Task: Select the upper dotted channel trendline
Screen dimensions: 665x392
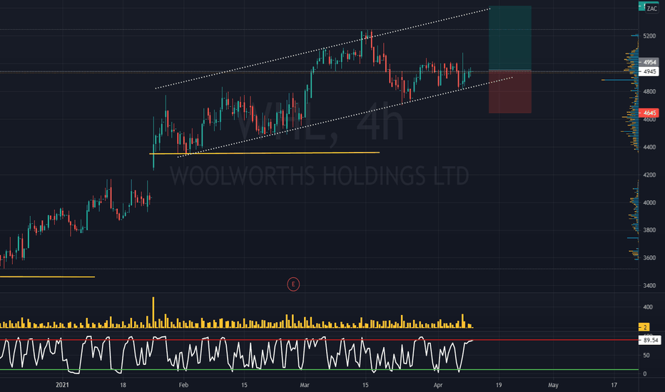Action: click(323, 48)
